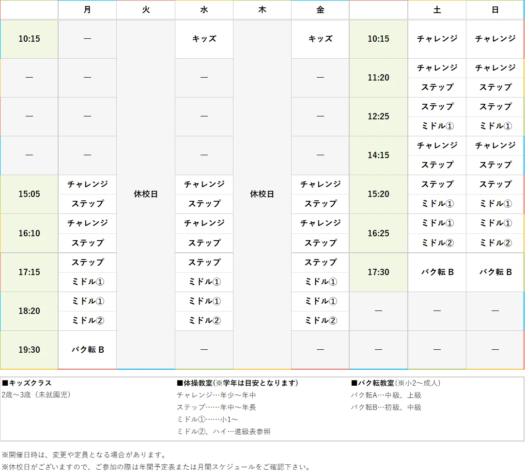Select the キッズ class on 金曜日

tap(320, 39)
